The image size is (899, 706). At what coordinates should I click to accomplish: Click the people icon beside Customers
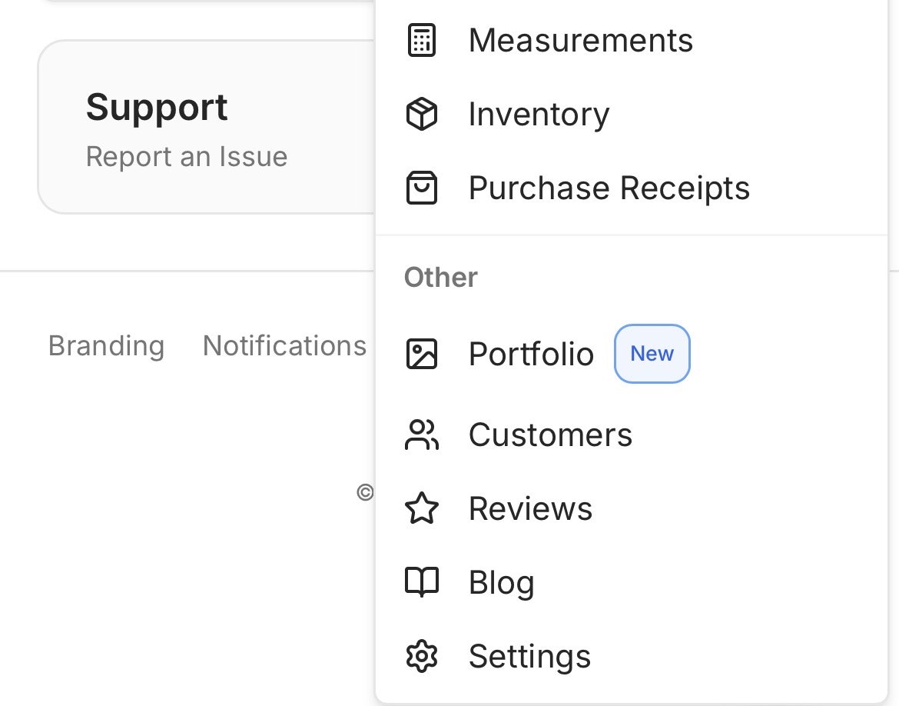[421, 435]
